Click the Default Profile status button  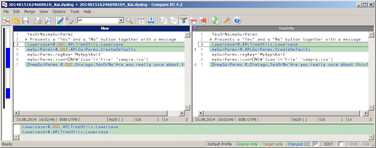click(220, 144)
